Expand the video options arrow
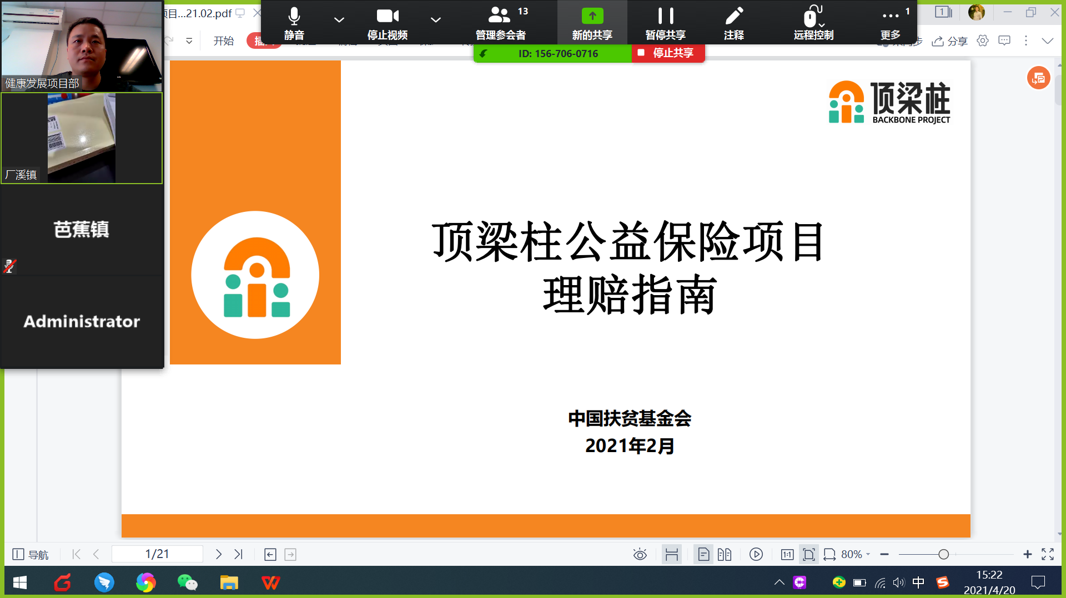 (436, 20)
